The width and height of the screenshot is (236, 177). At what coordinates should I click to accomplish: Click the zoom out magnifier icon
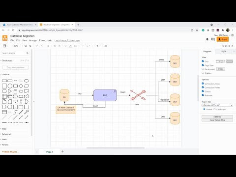pyautogui.click(x=30, y=46)
